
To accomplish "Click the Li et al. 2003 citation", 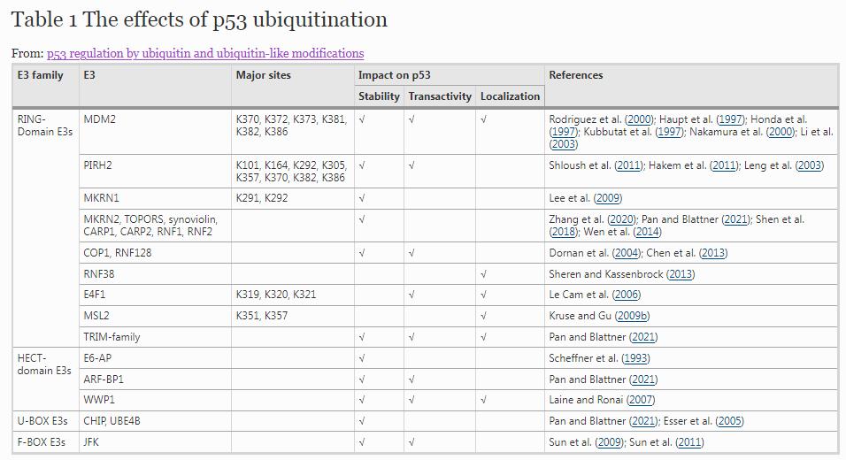I will click(x=563, y=144).
